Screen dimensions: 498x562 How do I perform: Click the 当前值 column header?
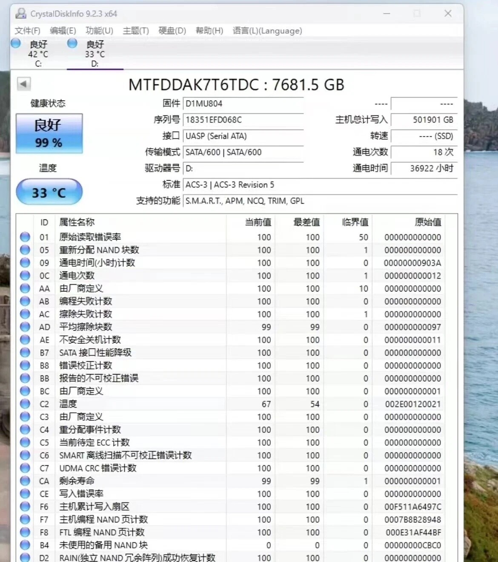(x=250, y=222)
